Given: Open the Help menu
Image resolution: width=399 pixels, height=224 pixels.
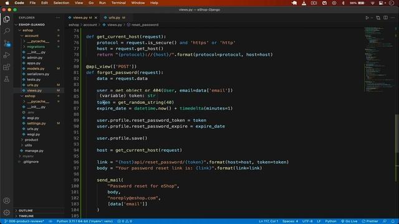Looking at the screenshot, I should pos(154,3).
